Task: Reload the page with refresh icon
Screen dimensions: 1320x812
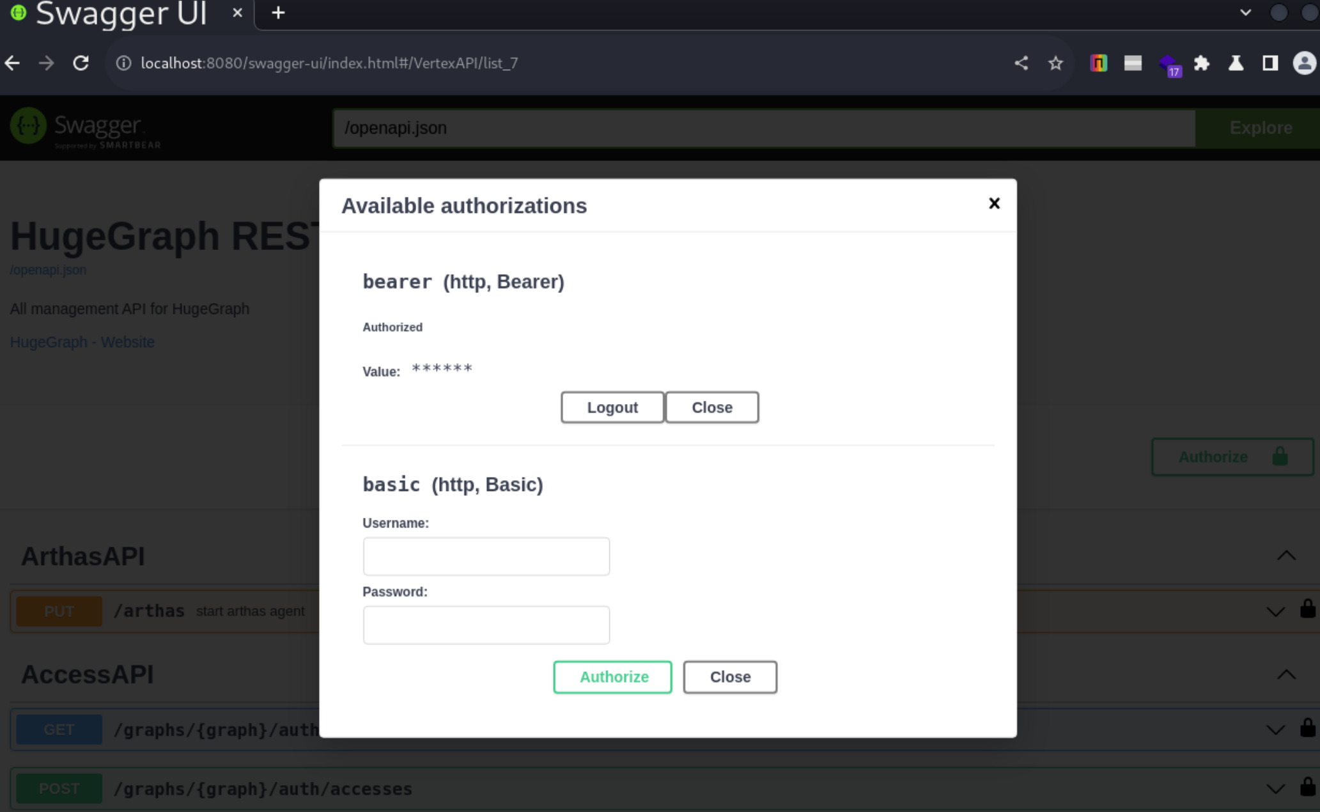Action: (81, 63)
